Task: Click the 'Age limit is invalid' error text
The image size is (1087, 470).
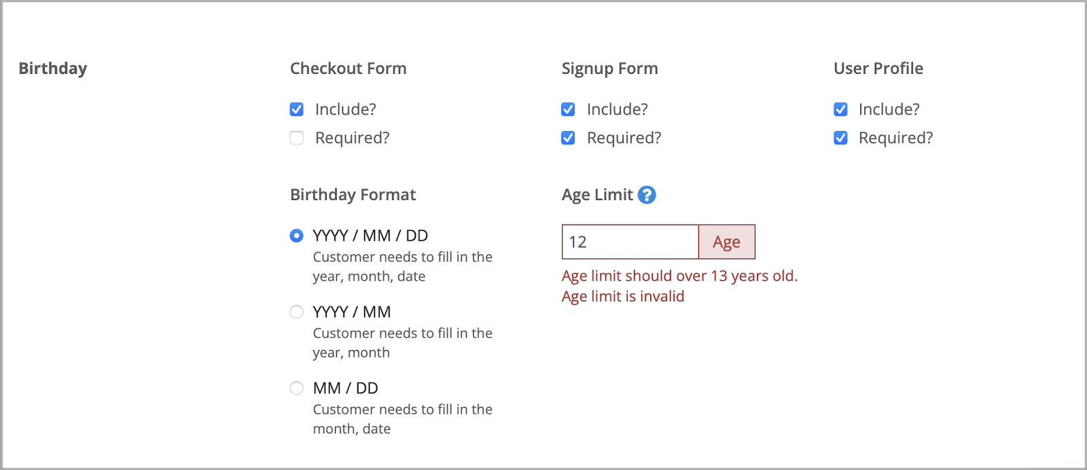Action: point(623,296)
